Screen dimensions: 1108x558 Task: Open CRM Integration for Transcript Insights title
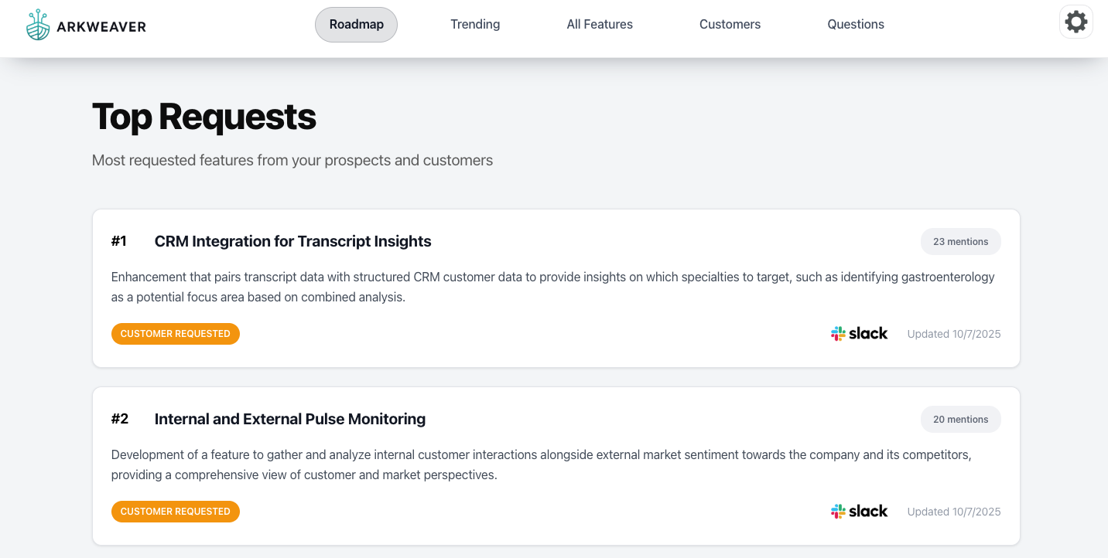click(292, 241)
